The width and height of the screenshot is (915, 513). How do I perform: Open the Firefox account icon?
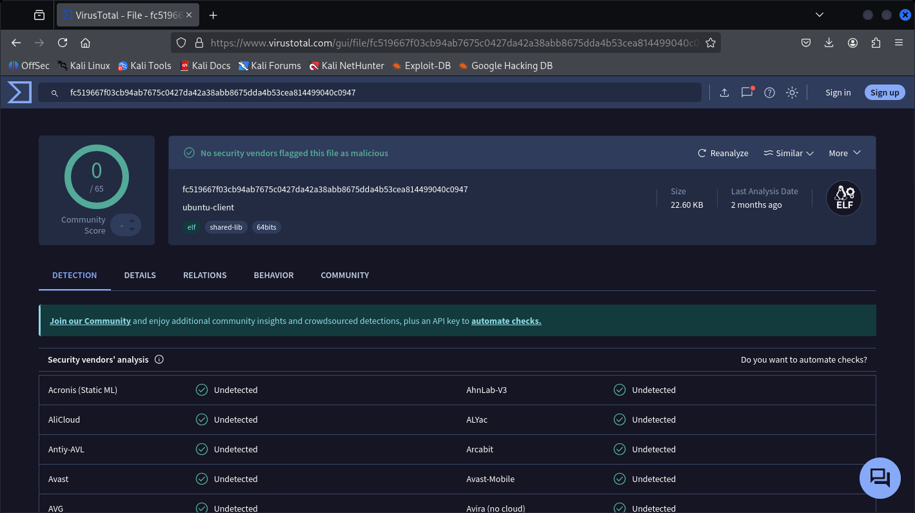852,43
